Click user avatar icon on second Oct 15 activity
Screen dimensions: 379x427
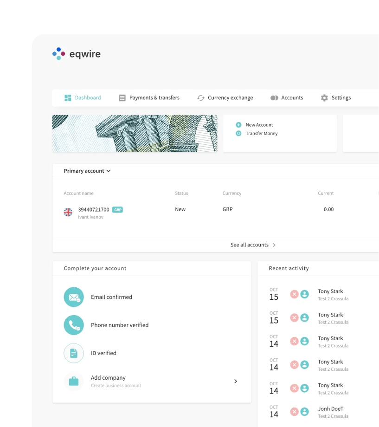coord(304,317)
